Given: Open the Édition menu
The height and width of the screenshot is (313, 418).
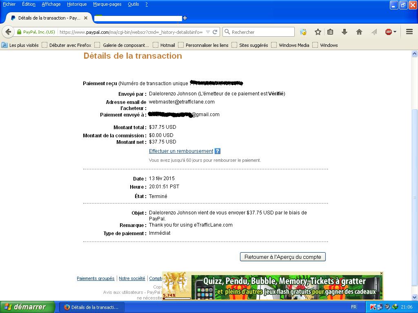Looking at the screenshot, I should coord(29,4).
